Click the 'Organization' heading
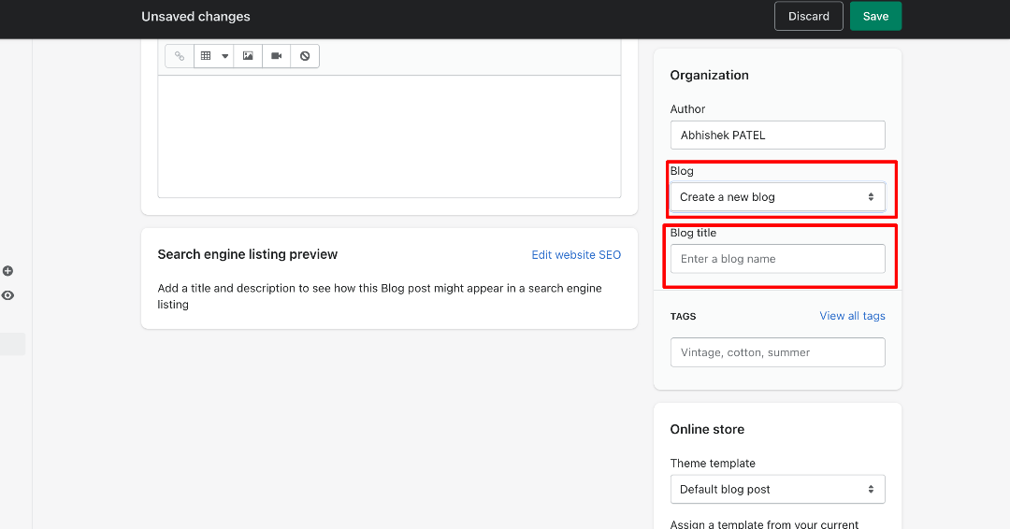This screenshot has height=529, width=1010. point(709,76)
